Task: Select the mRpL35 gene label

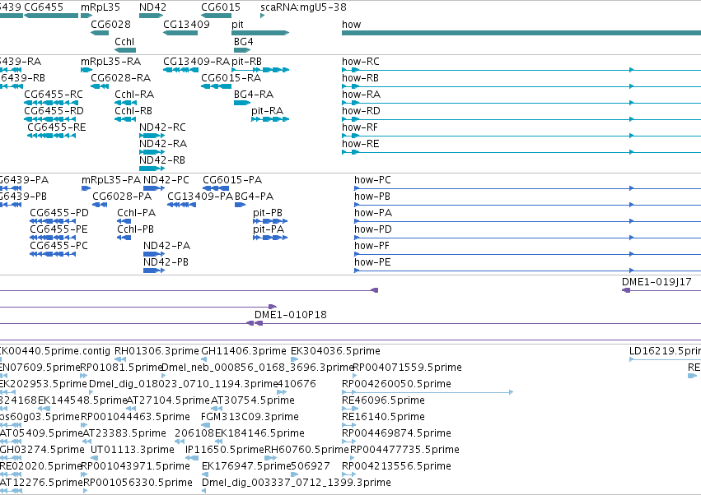Action: (100, 7)
